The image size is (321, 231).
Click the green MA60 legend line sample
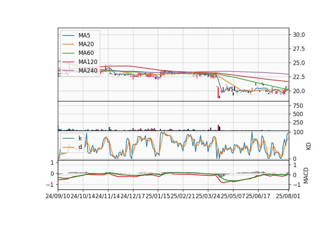(x=68, y=53)
